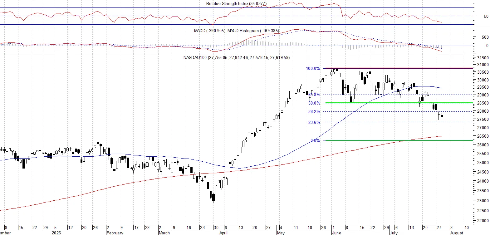Select the April month label
The height and width of the screenshot is (235, 490).
(223, 233)
